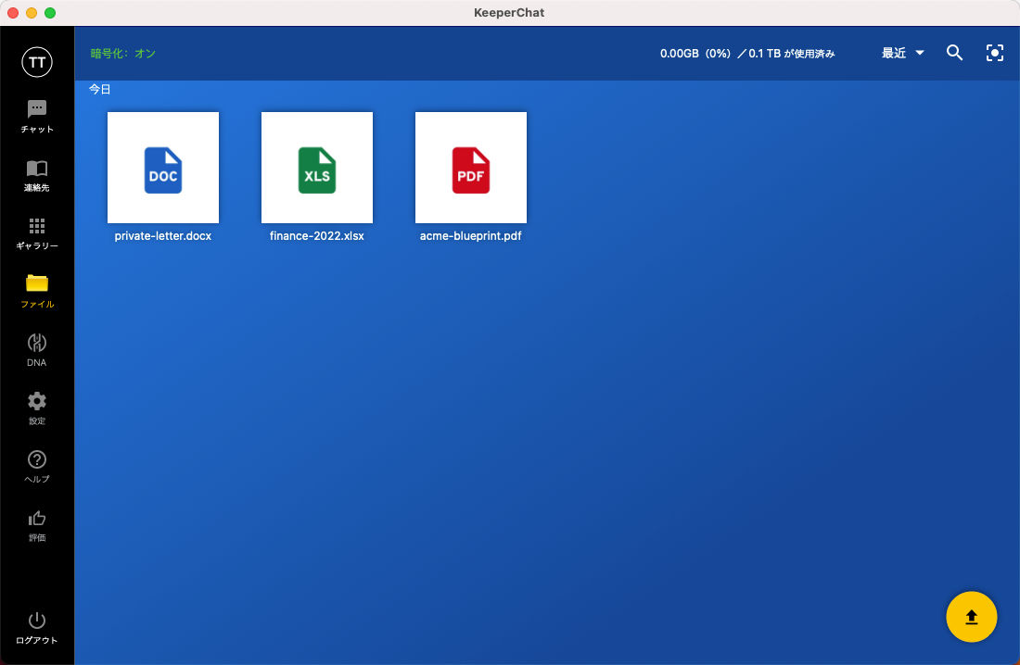This screenshot has width=1020, height=665.
Task: Open private-letter.docx file thumbnail
Action: (x=163, y=168)
